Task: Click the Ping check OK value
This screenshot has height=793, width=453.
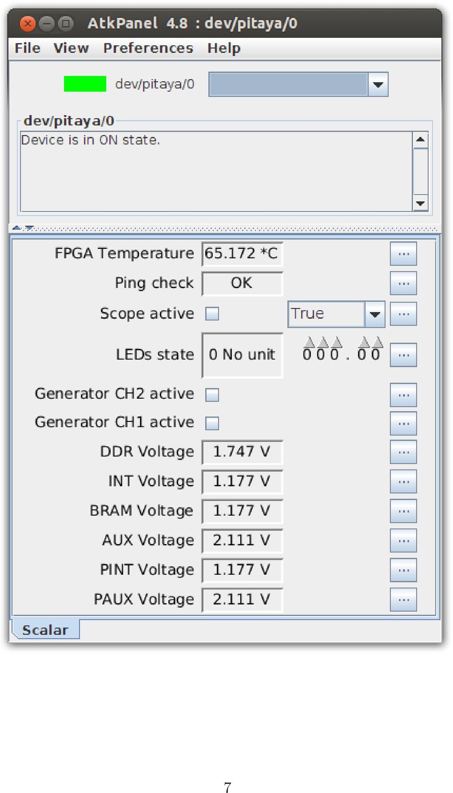Action: (242, 283)
